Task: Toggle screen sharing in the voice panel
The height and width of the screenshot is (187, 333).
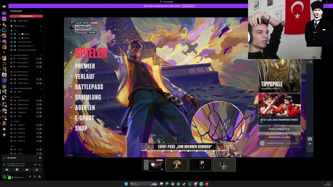Action: pyautogui.click(x=17, y=170)
